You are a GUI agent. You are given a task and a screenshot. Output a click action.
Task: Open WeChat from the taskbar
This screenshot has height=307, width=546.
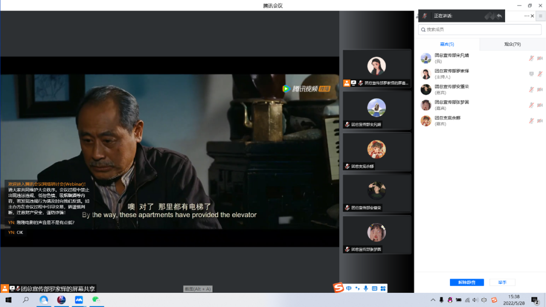(96, 300)
